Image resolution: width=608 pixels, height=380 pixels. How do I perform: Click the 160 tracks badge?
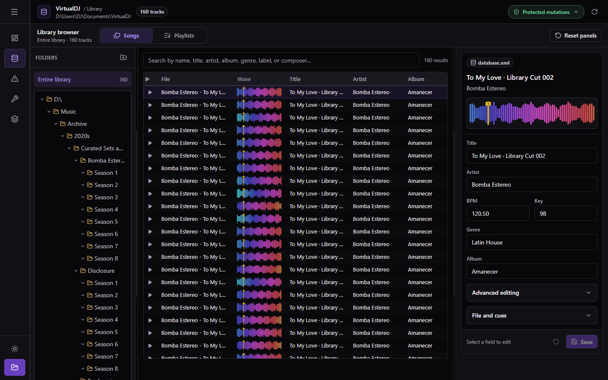click(152, 12)
